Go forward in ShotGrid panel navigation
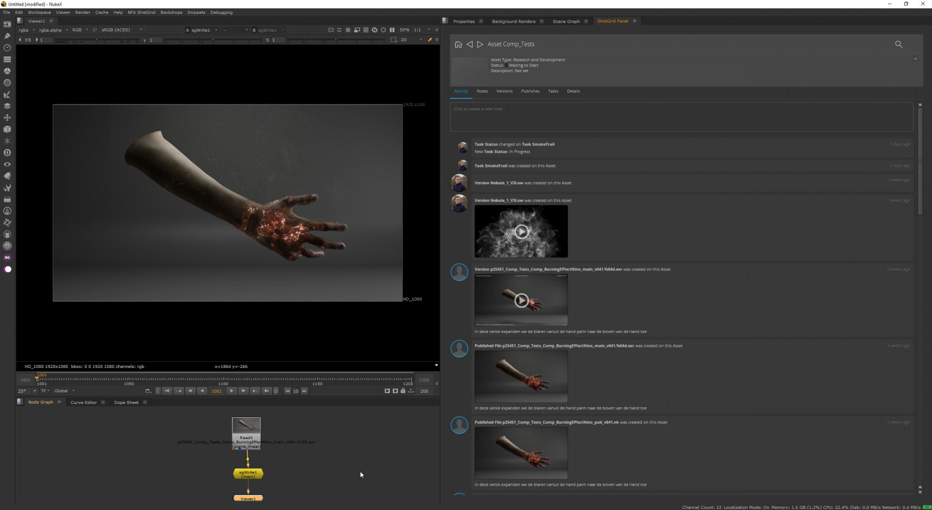 click(x=480, y=44)
